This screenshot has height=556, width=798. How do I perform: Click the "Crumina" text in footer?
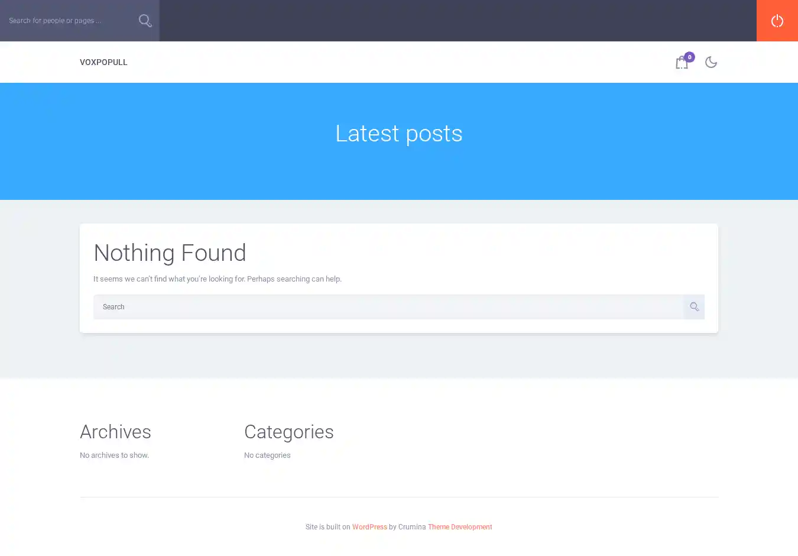(411, 527)
